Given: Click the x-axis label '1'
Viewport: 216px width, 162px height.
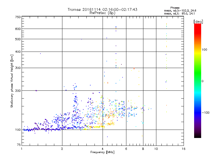Looking at the screenshot, I should coord(22,149).
